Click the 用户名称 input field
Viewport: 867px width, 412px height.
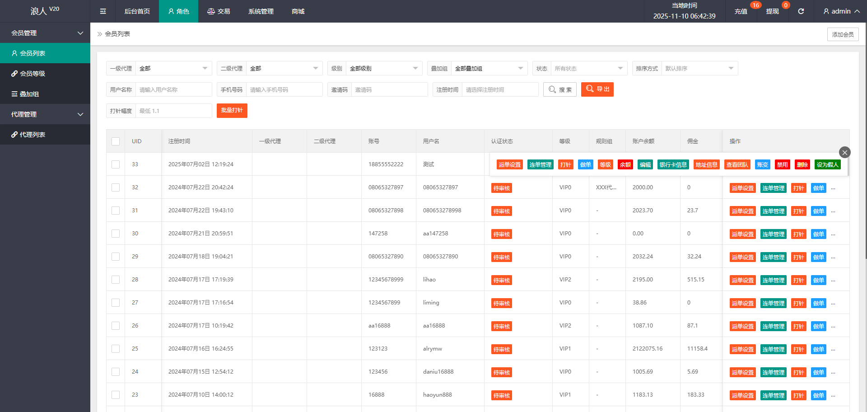tap(173, 90)
